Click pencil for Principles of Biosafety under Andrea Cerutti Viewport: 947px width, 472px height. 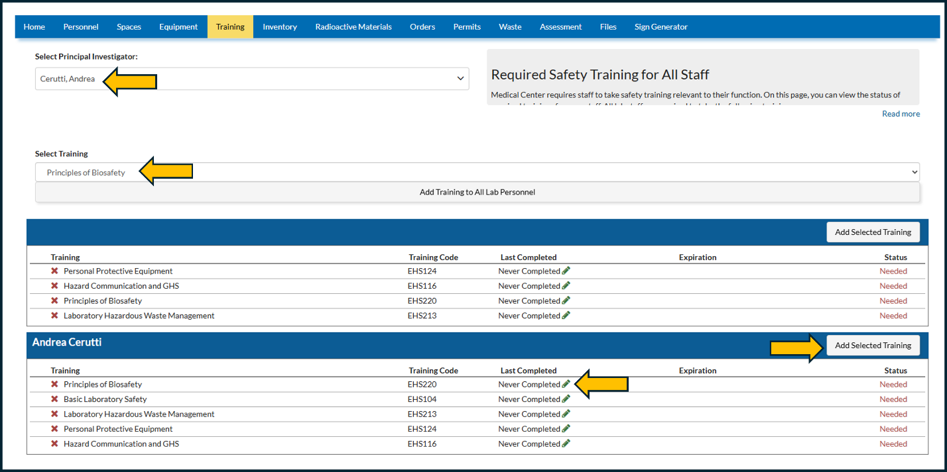[566, 384]
